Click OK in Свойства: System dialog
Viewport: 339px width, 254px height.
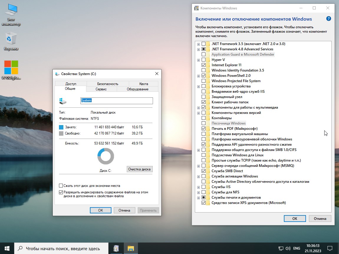101,210
